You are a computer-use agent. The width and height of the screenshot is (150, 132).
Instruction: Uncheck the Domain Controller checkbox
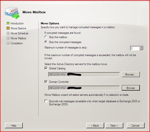point(46,82)
